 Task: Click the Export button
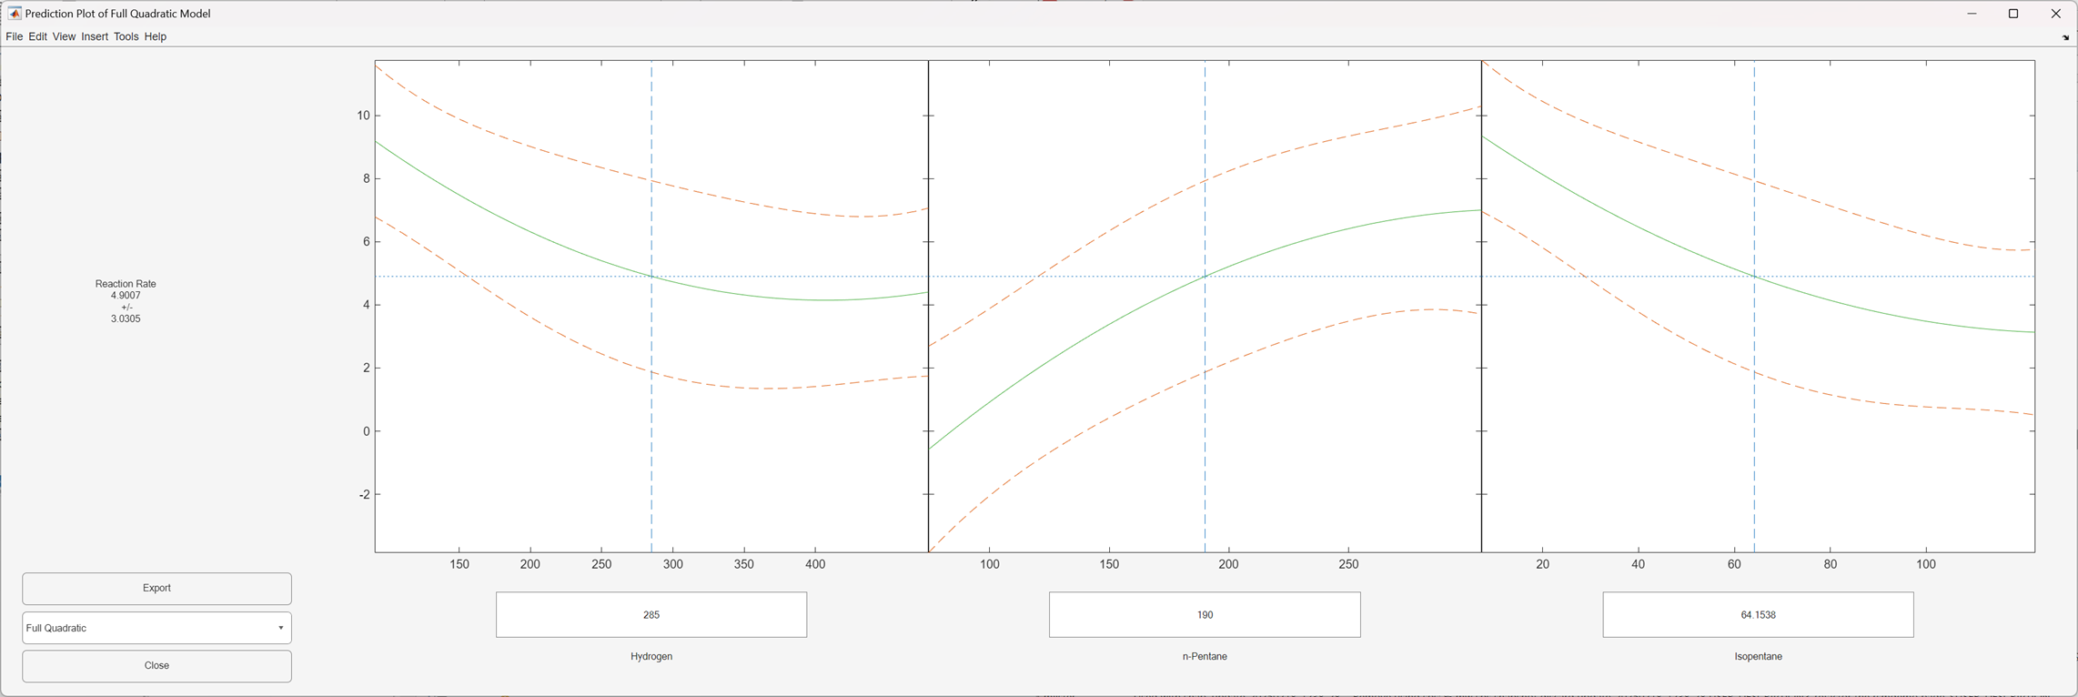pyautogui.click(x=156, y=589)
